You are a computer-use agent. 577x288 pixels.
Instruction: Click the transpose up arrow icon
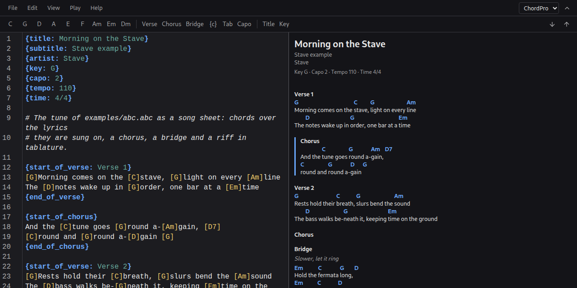click(567, 24)
